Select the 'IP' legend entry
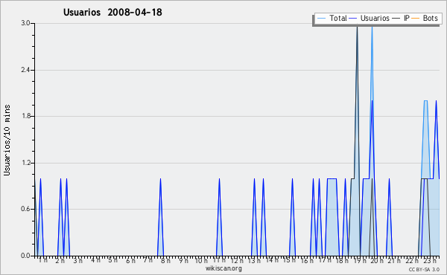This screenshot has height=275, width=447. pyautogui.click(x=401, y=18)
